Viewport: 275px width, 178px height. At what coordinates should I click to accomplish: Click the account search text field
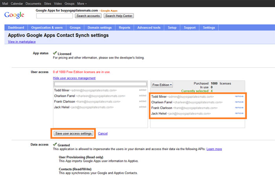(54, 16)
